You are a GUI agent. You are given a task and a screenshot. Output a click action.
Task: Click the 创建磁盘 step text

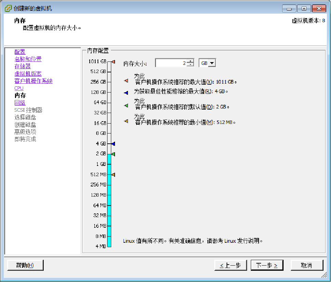coord(25,125)
